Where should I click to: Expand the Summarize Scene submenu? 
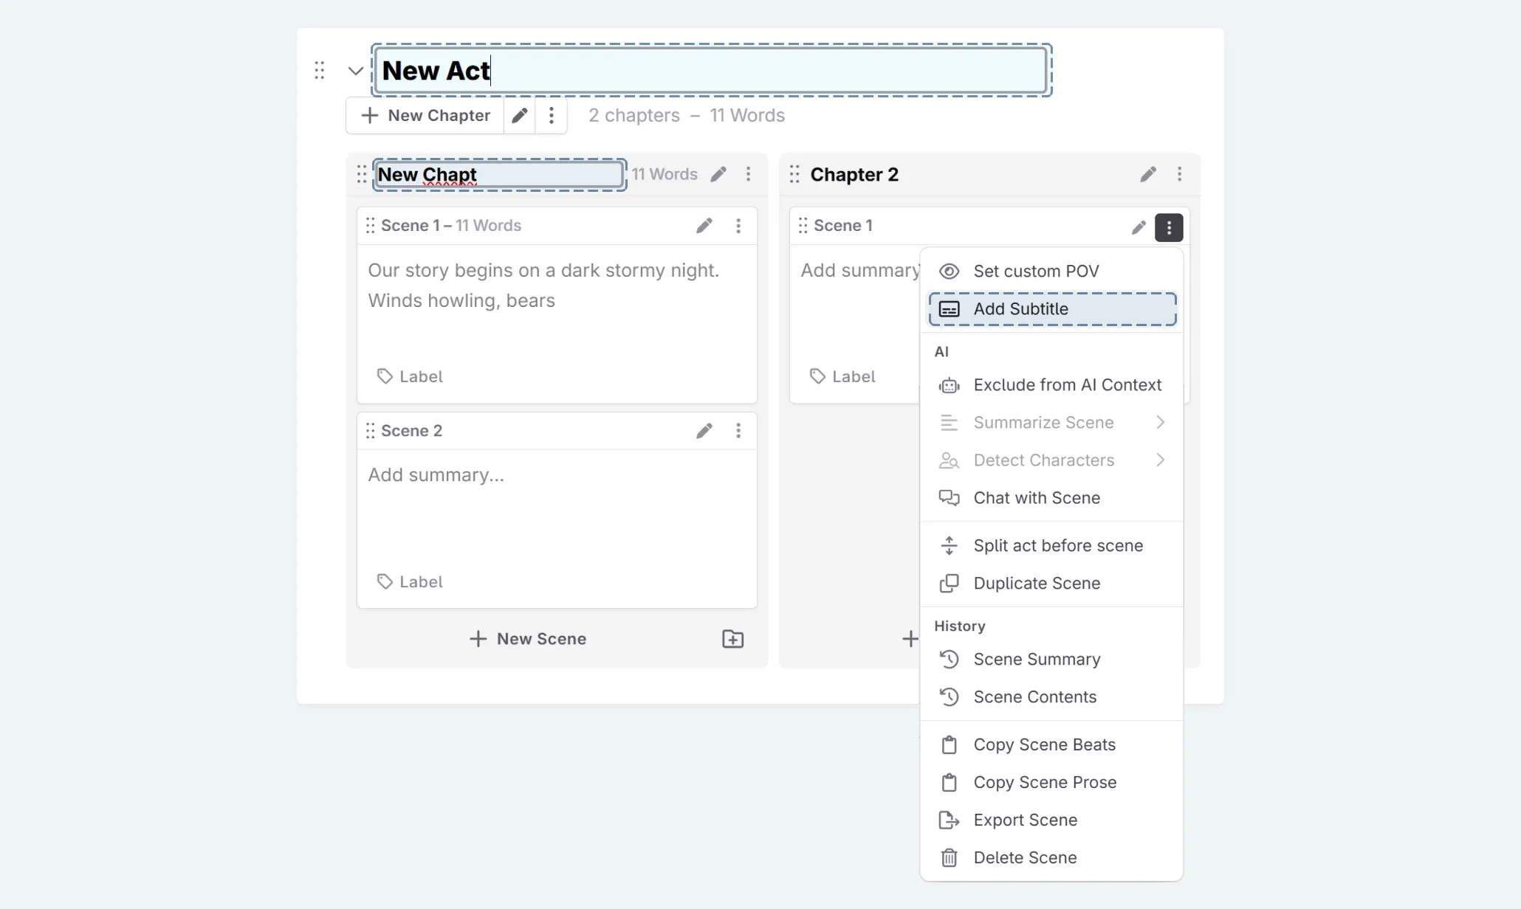click(1043, 422)
